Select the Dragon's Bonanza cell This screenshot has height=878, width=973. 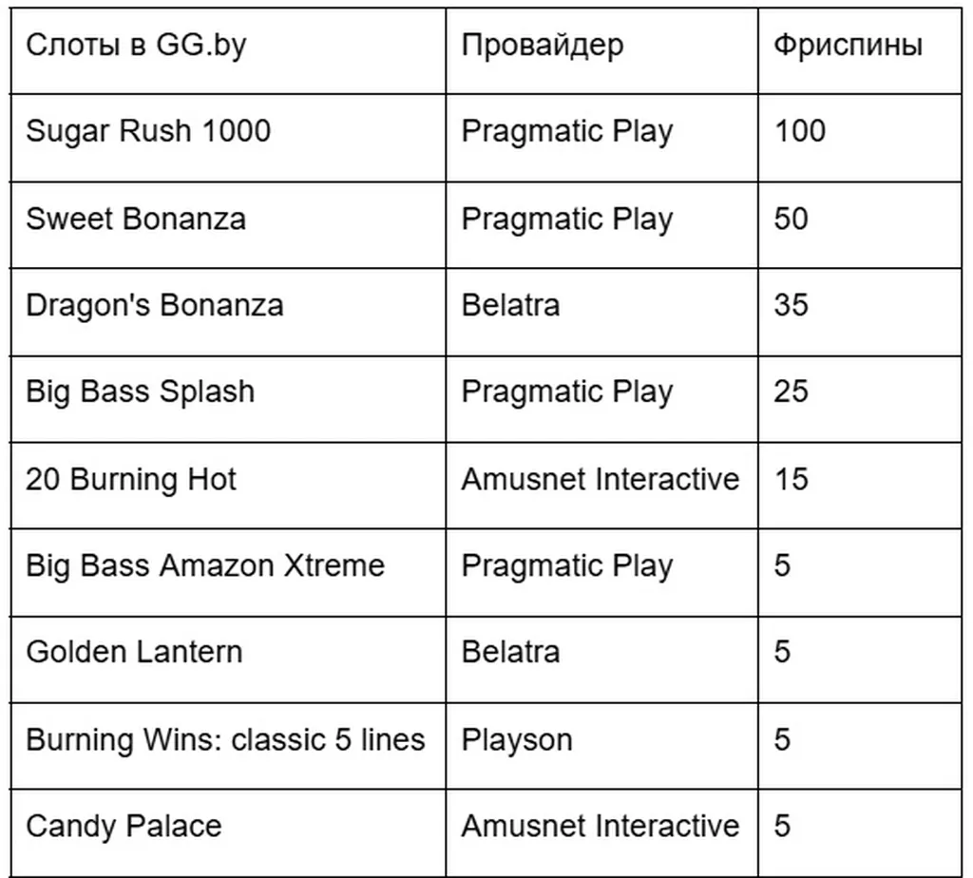coord(155,305)
